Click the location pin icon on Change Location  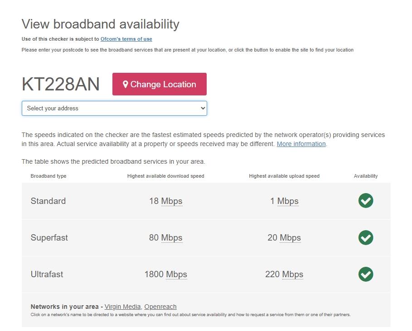point(126,84)
